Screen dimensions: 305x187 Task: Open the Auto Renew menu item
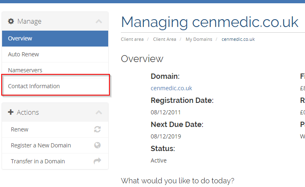click(55, 54)
